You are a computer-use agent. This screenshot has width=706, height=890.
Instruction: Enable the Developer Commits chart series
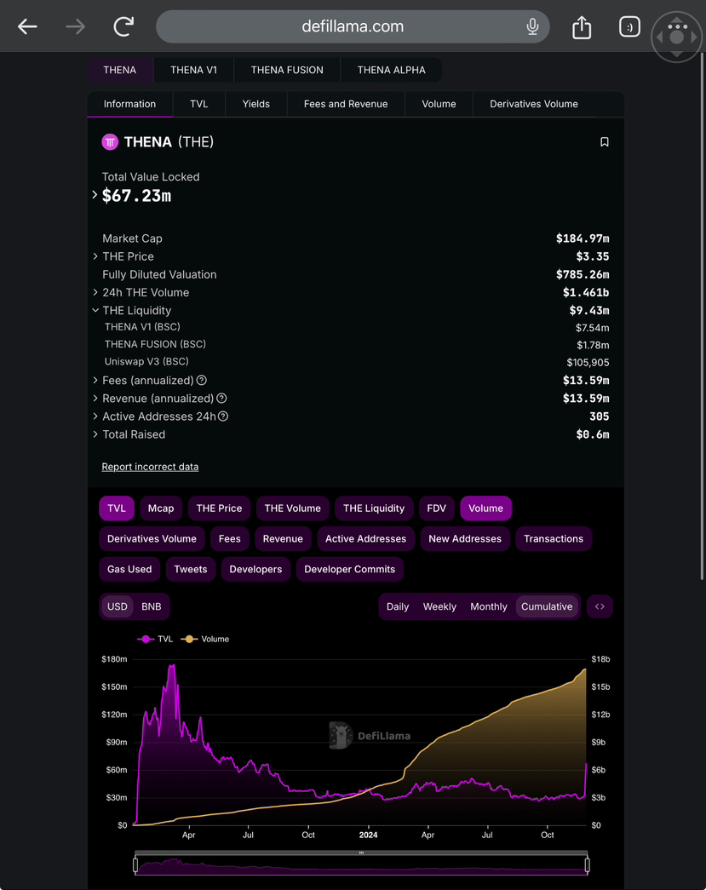click(x=350, y=569)
